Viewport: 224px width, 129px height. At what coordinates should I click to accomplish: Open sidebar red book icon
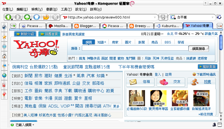pos(4,85)
